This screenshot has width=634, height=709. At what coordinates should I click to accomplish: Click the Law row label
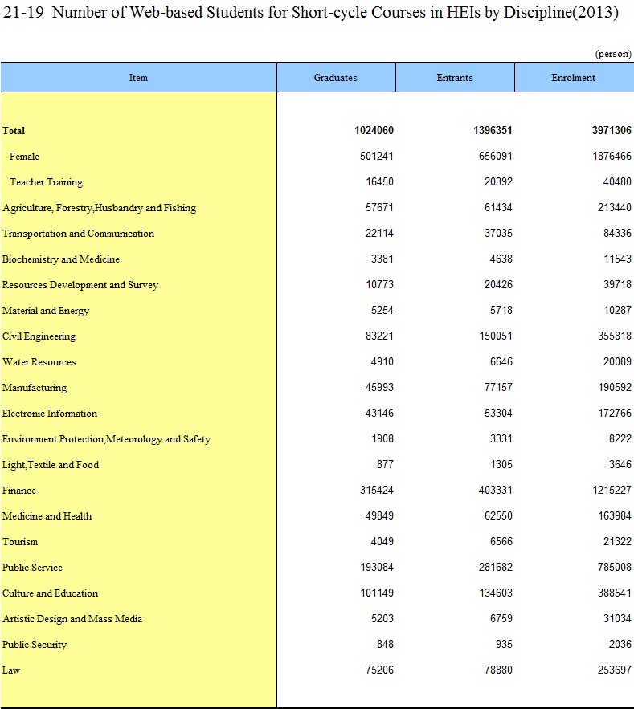[11, 670]
